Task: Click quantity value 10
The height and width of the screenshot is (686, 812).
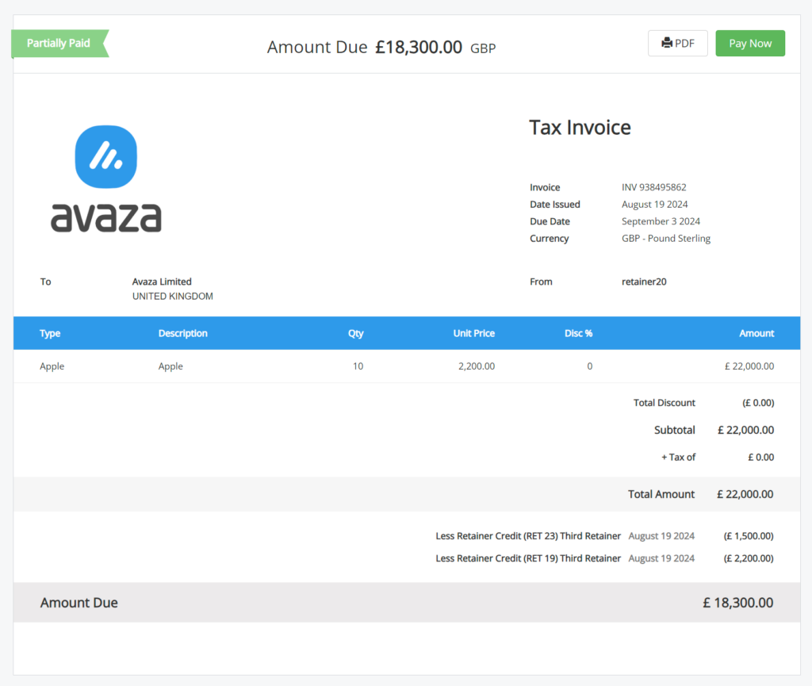Action: coord(358,366)
